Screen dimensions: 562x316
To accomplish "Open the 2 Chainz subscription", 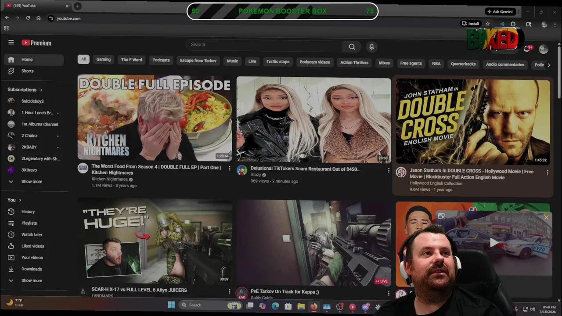I will point(29,136).
